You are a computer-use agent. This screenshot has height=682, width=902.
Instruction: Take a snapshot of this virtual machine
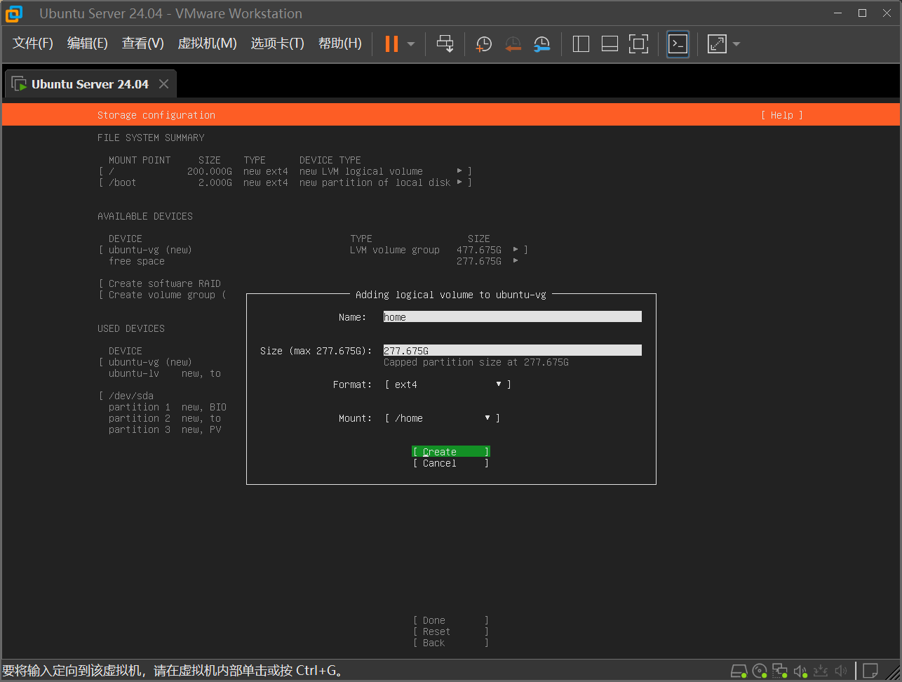coord(484,44)
